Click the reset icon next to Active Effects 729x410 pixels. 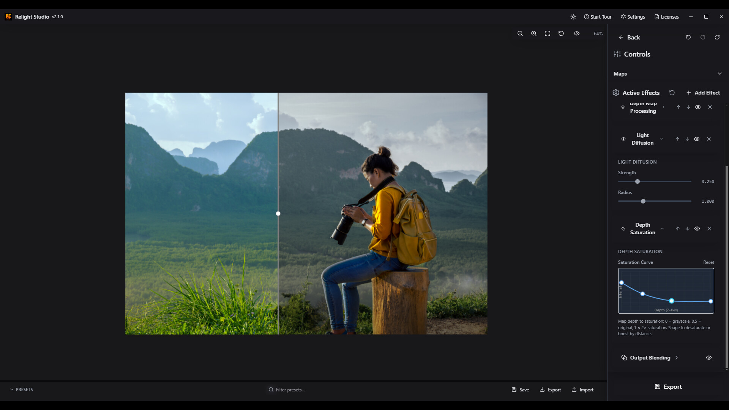pyautogui.click(x=672, y=92)
